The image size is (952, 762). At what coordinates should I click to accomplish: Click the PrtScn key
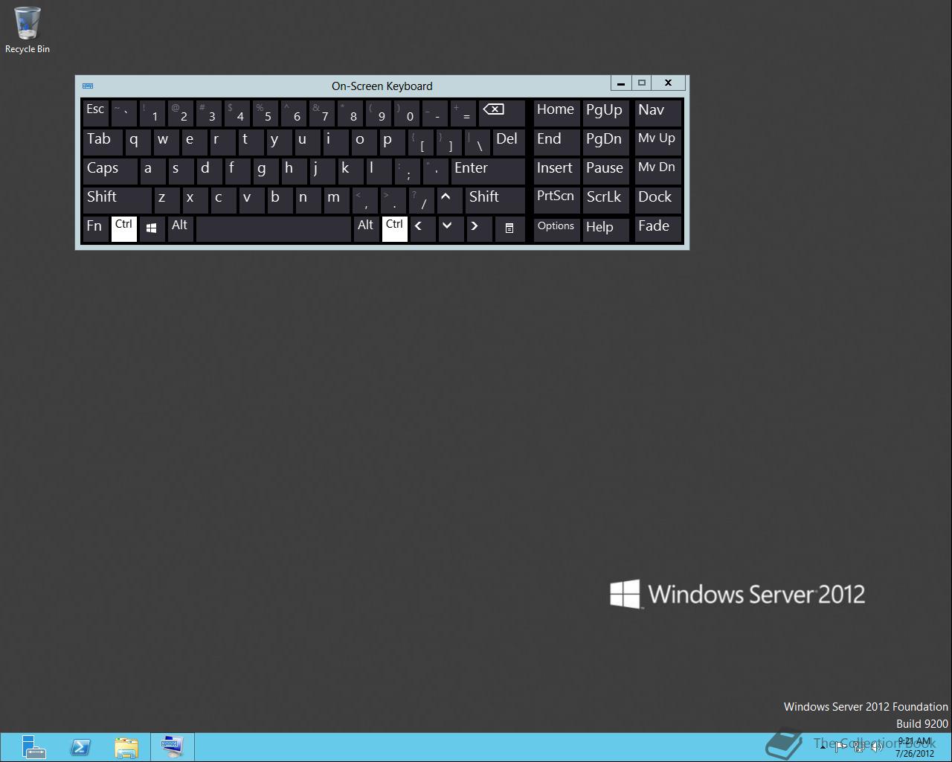point(556,200)
